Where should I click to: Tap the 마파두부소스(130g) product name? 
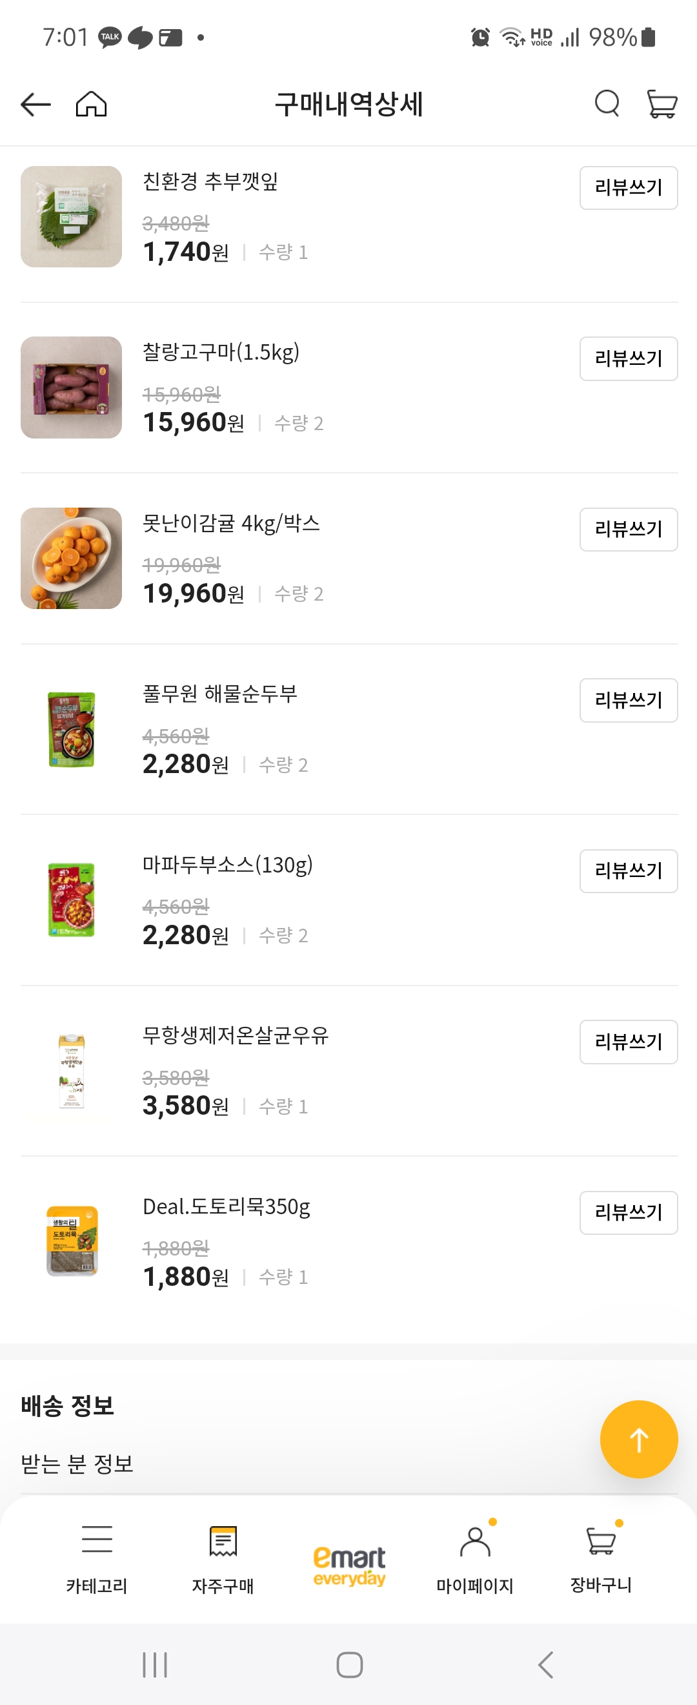tap(227, 865)
